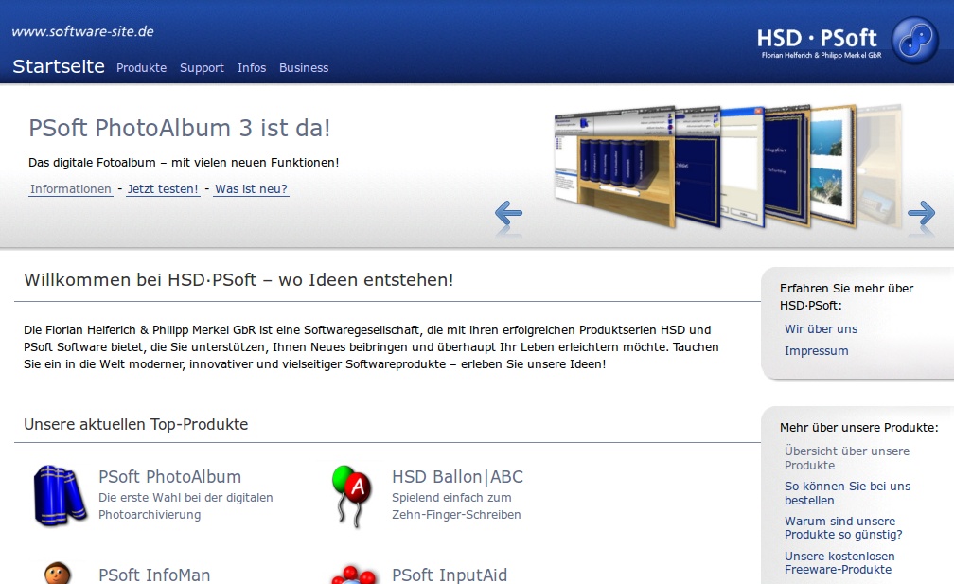954x584 pixels.
Task: Click the PSoft InputAid red molecule icon
Action: (x=354, y=574)
